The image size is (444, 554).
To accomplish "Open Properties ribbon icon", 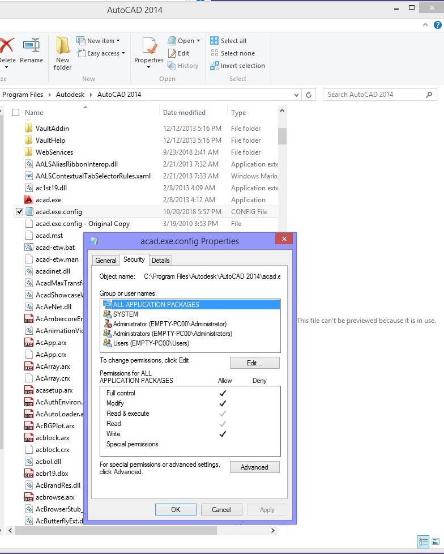I will tap(149, 46).
